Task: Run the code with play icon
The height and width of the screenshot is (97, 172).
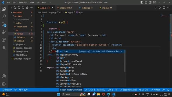Action: pos(156,8)
